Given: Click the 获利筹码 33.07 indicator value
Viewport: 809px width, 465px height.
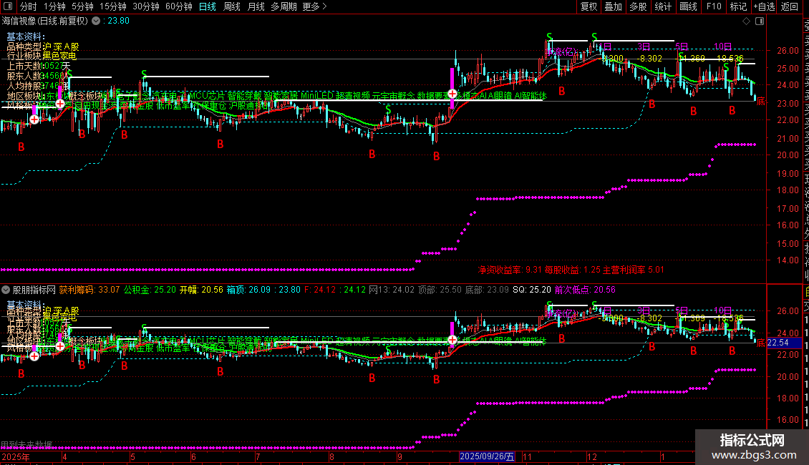Looking at the screenshot, I should tap(89, 290).
